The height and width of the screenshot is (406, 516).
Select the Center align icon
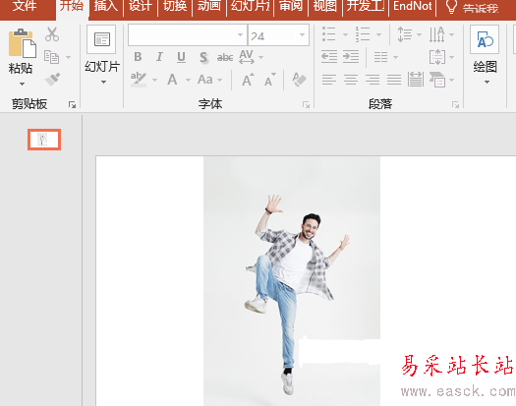(x=351, y=80)
